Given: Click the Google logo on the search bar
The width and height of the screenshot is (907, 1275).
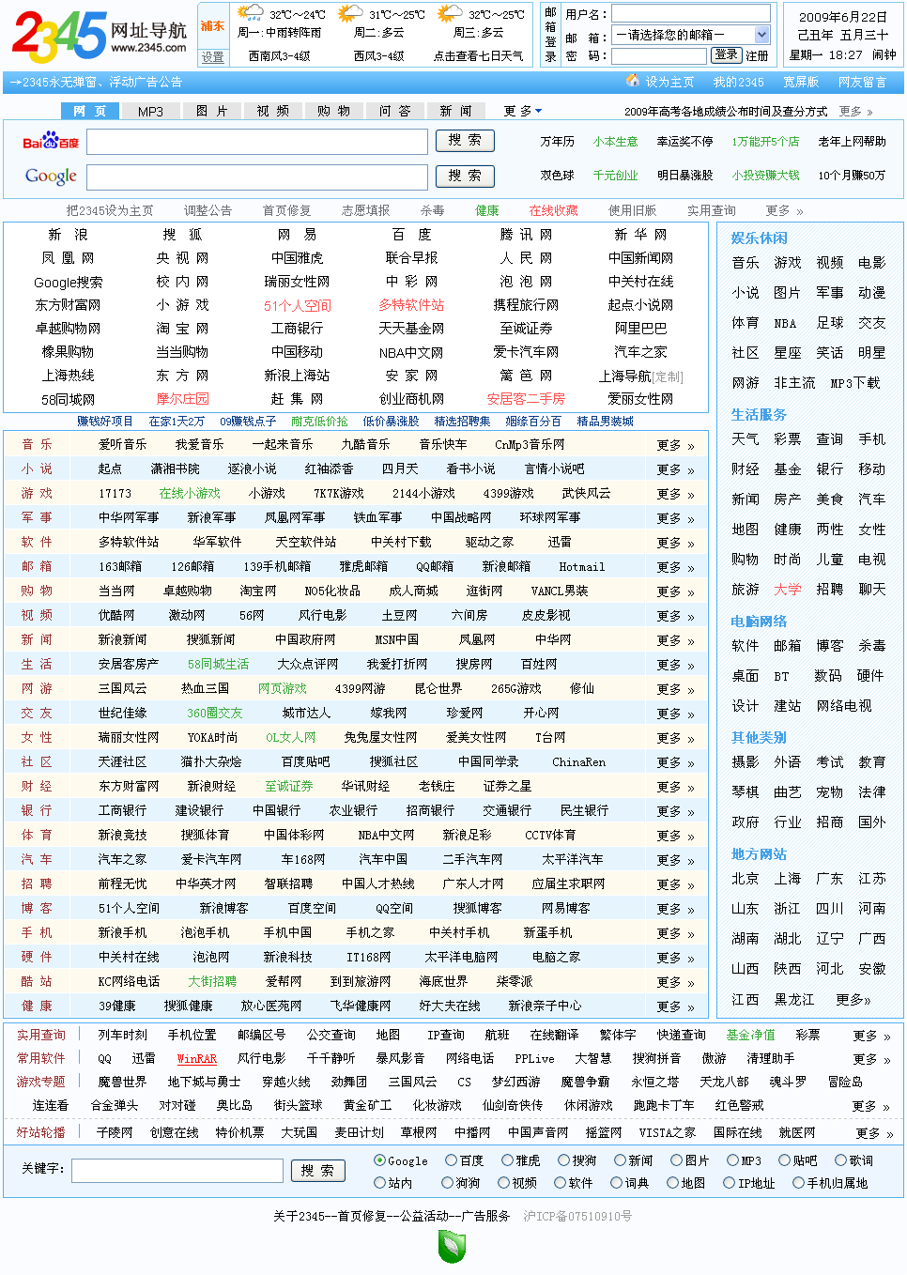Looking at the screenshot, I should [49, 177].
